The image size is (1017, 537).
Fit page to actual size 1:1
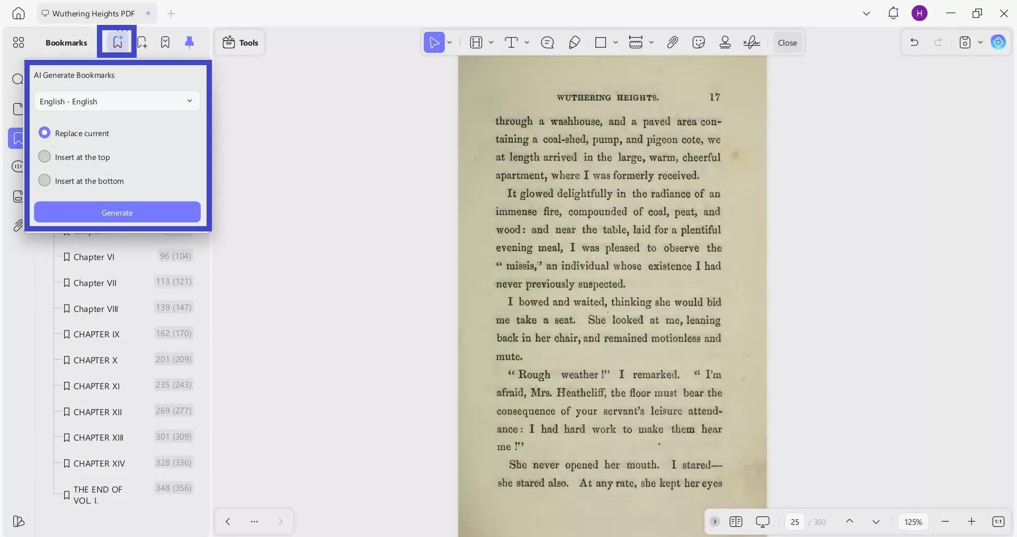pyautogui.click(x=998, y=522)
